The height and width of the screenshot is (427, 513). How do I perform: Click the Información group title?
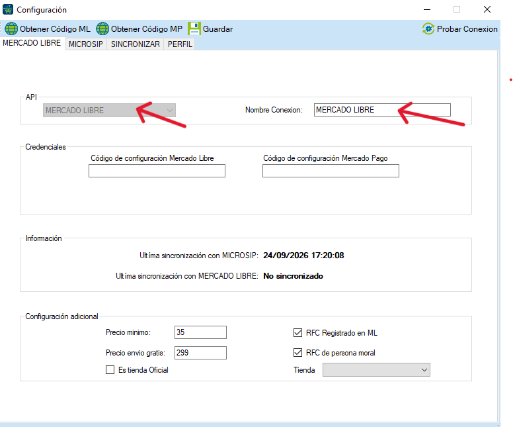(44, 238)
